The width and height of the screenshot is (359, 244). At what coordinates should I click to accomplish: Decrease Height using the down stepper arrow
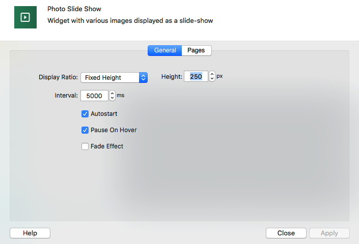(212, 79)
